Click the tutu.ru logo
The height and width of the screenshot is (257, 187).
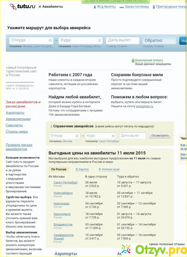pyautogui.click(x=22, y=7)
